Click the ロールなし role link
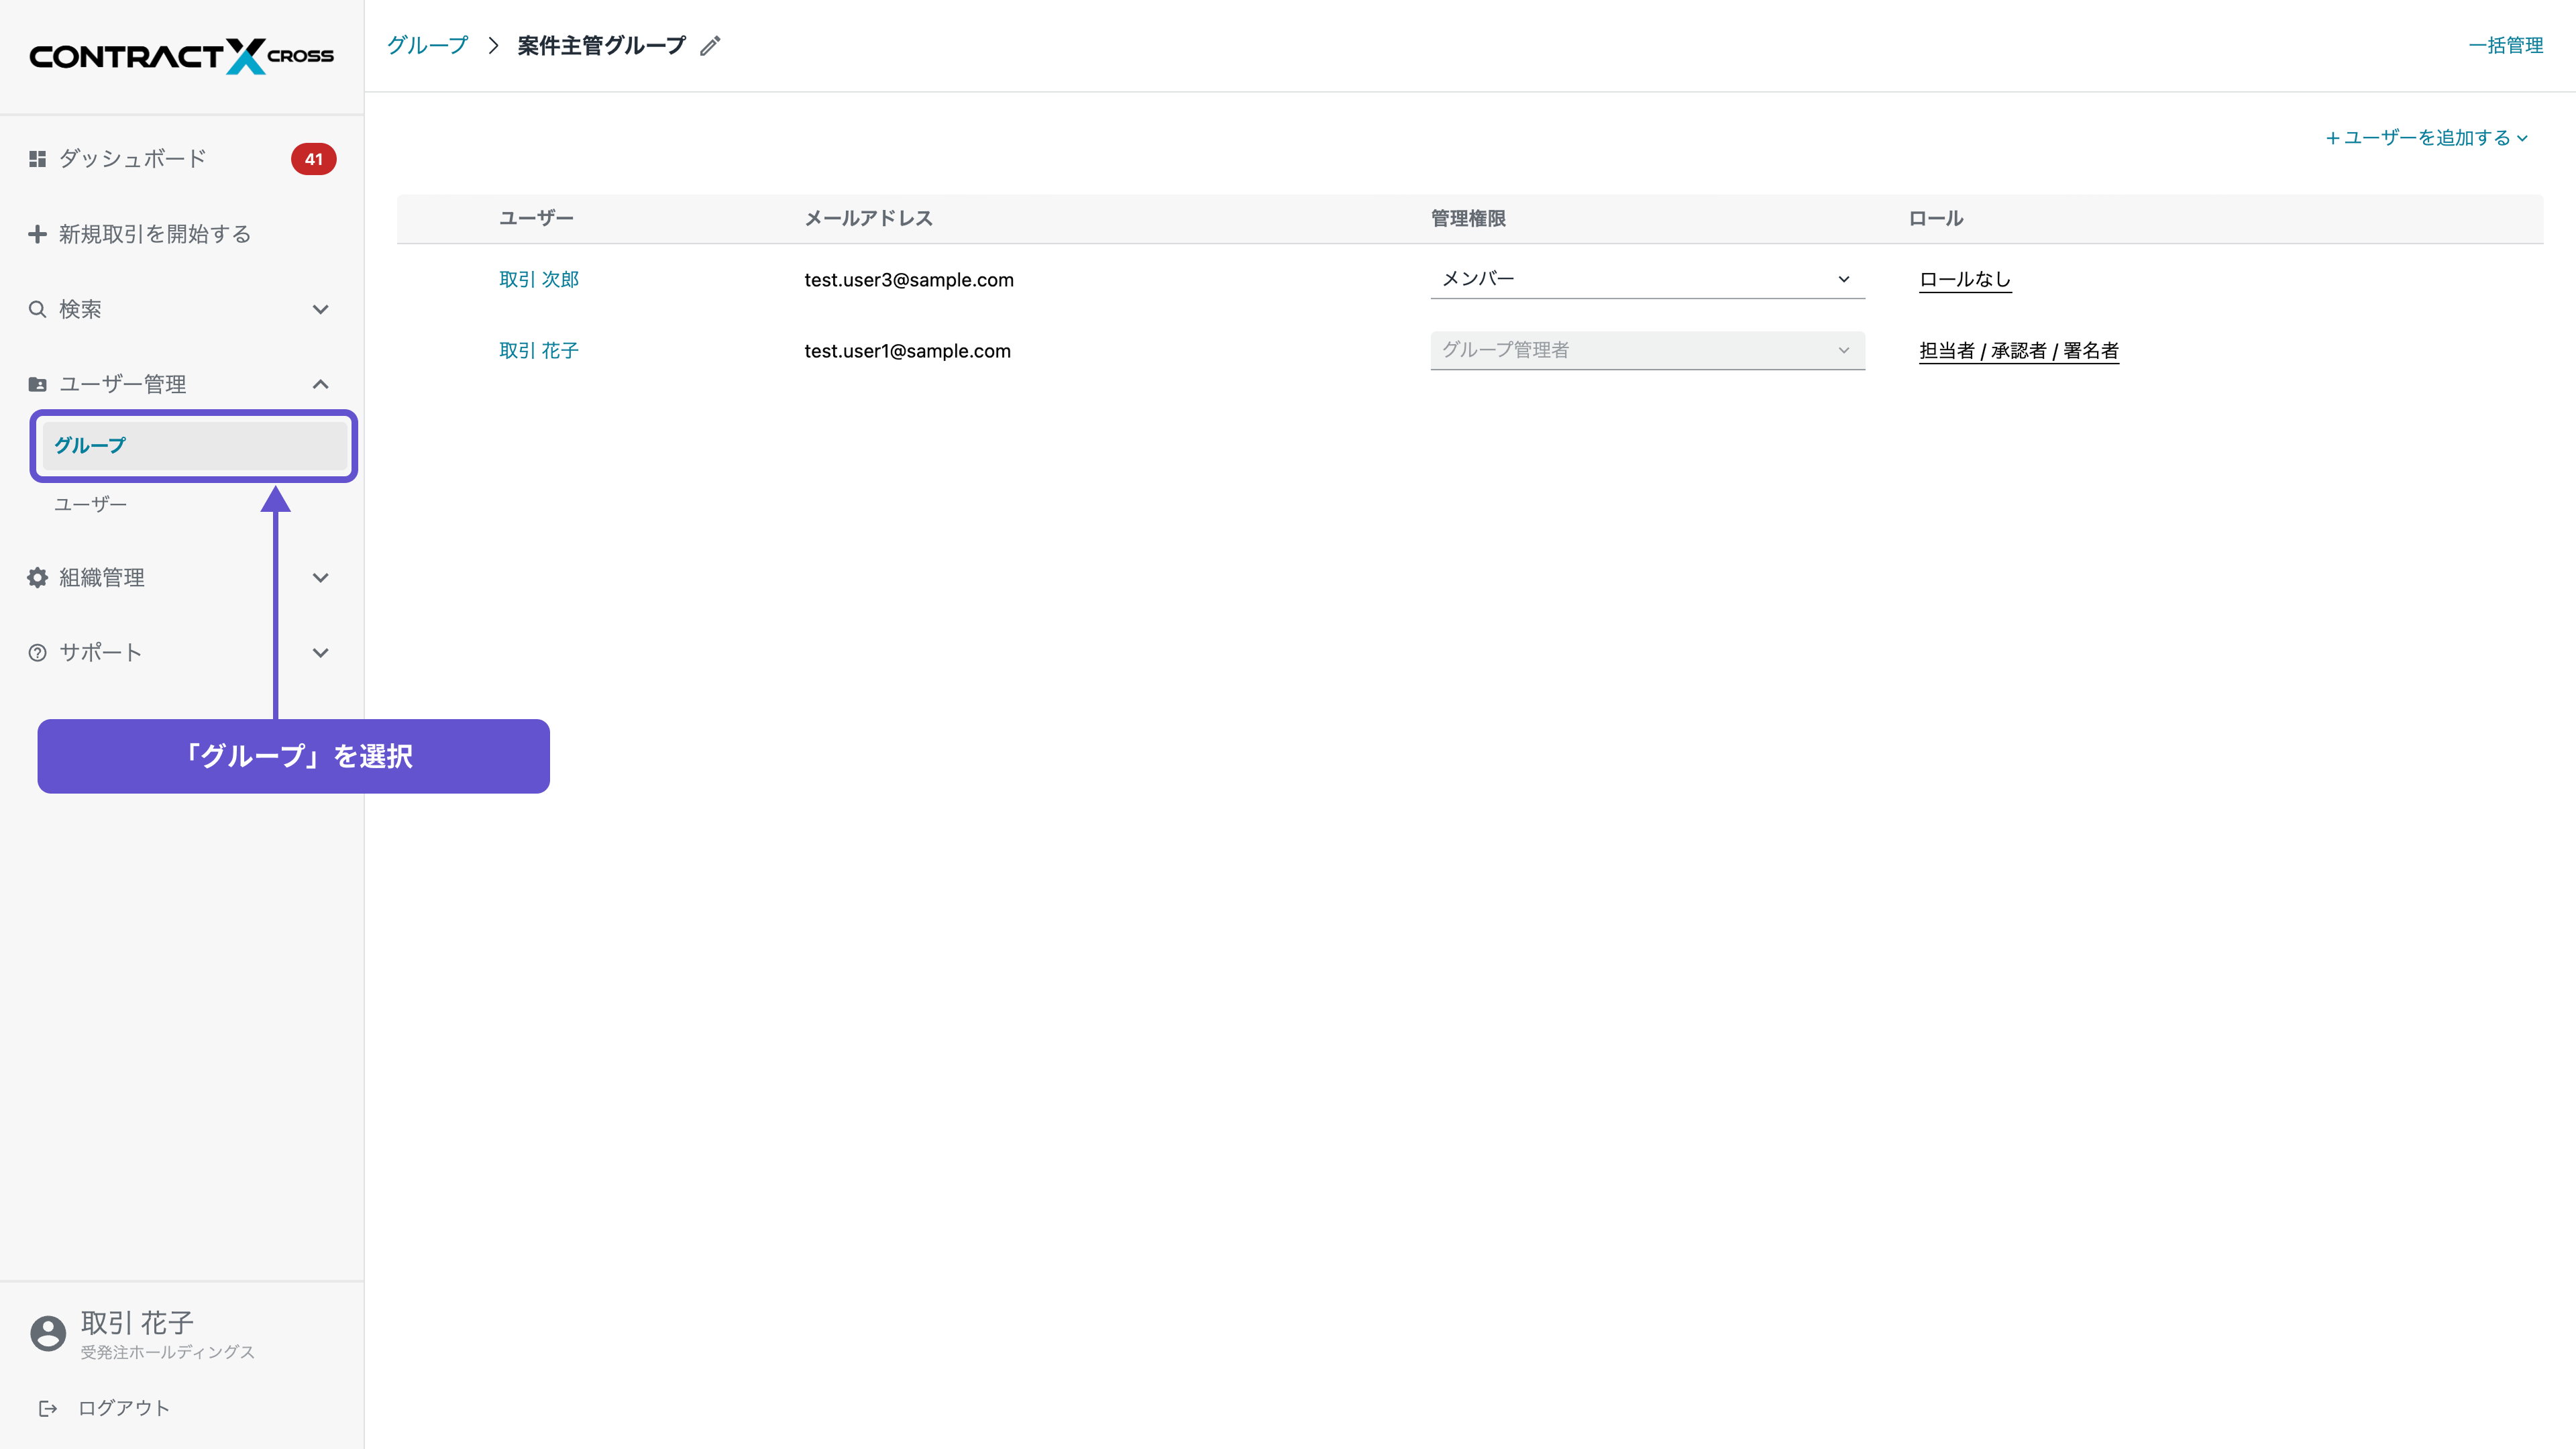Screen dimensions: 2576x1449 pyautogui.click(x=1964, y=279)
